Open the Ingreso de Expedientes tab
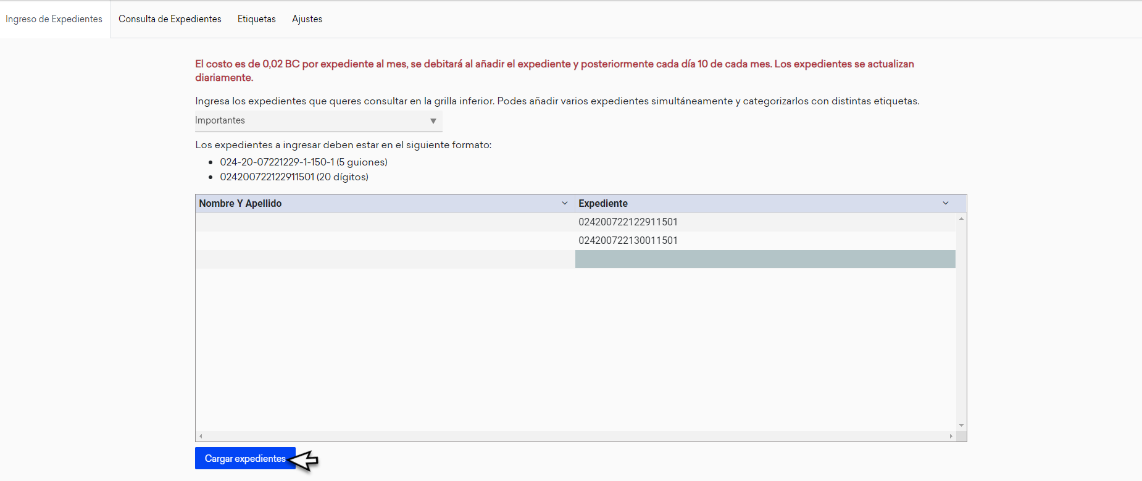 click(54, 19)
